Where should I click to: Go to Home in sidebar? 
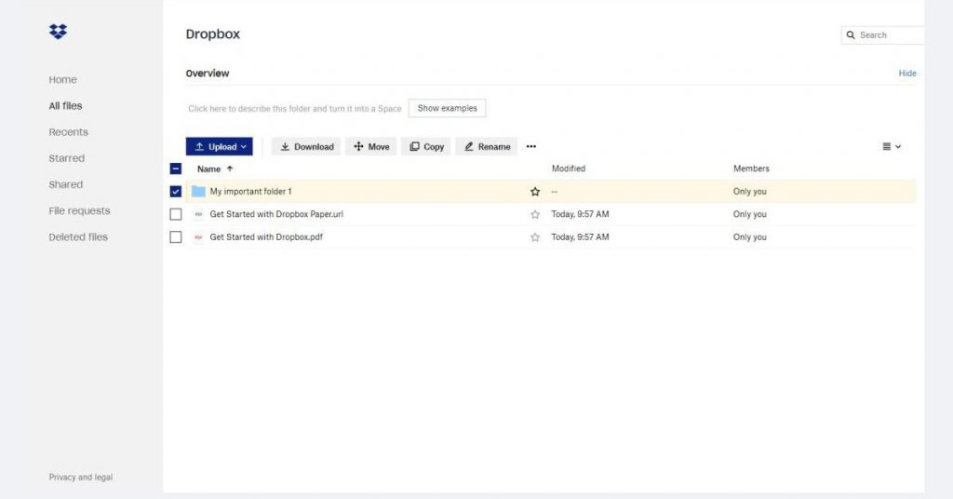(x=62, y=80)
